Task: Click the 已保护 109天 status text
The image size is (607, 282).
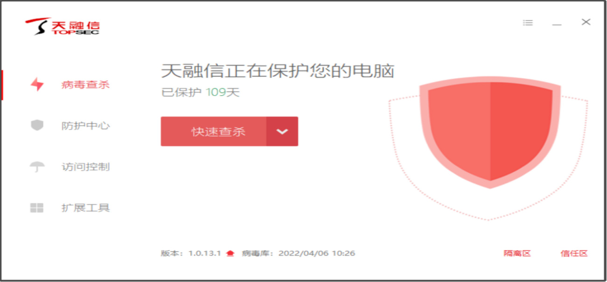Action: pos(200,92)
